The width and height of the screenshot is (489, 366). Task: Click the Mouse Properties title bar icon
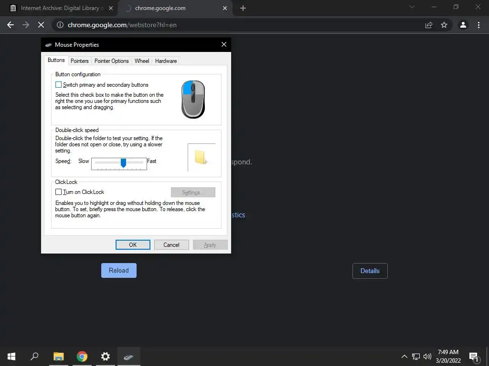[48, 45]
